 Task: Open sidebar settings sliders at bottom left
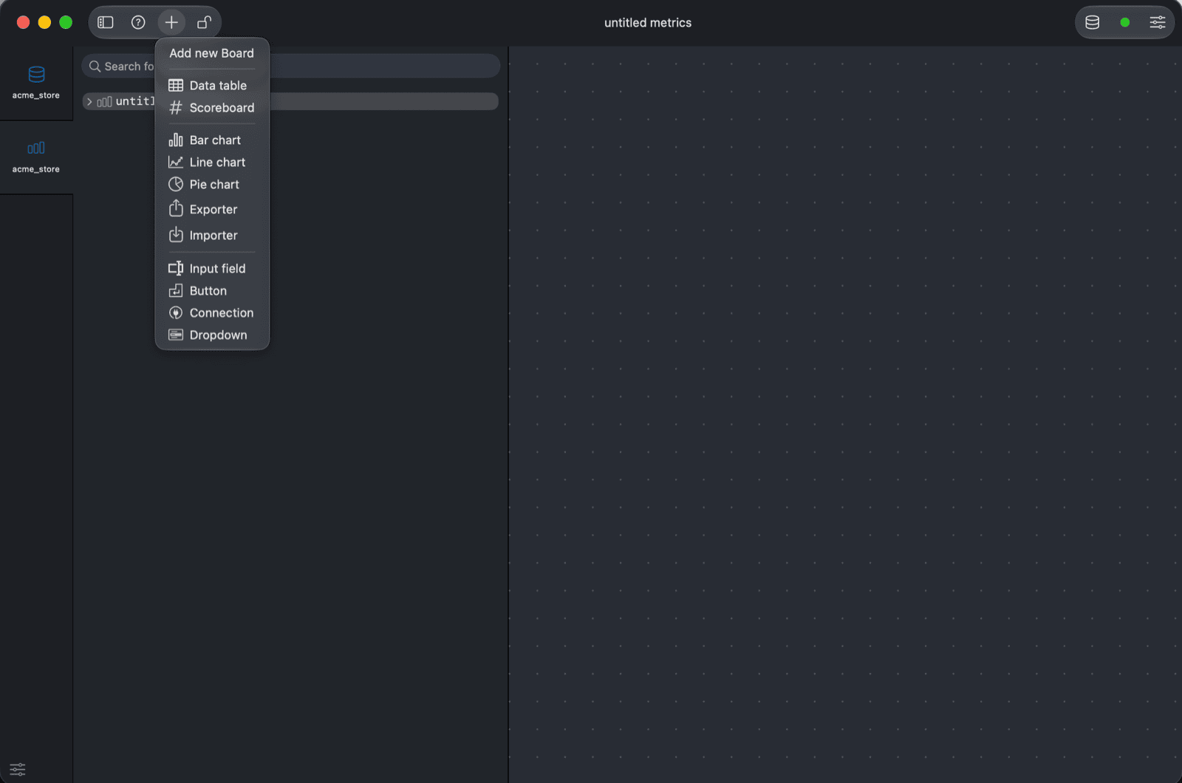pos(18,769)
